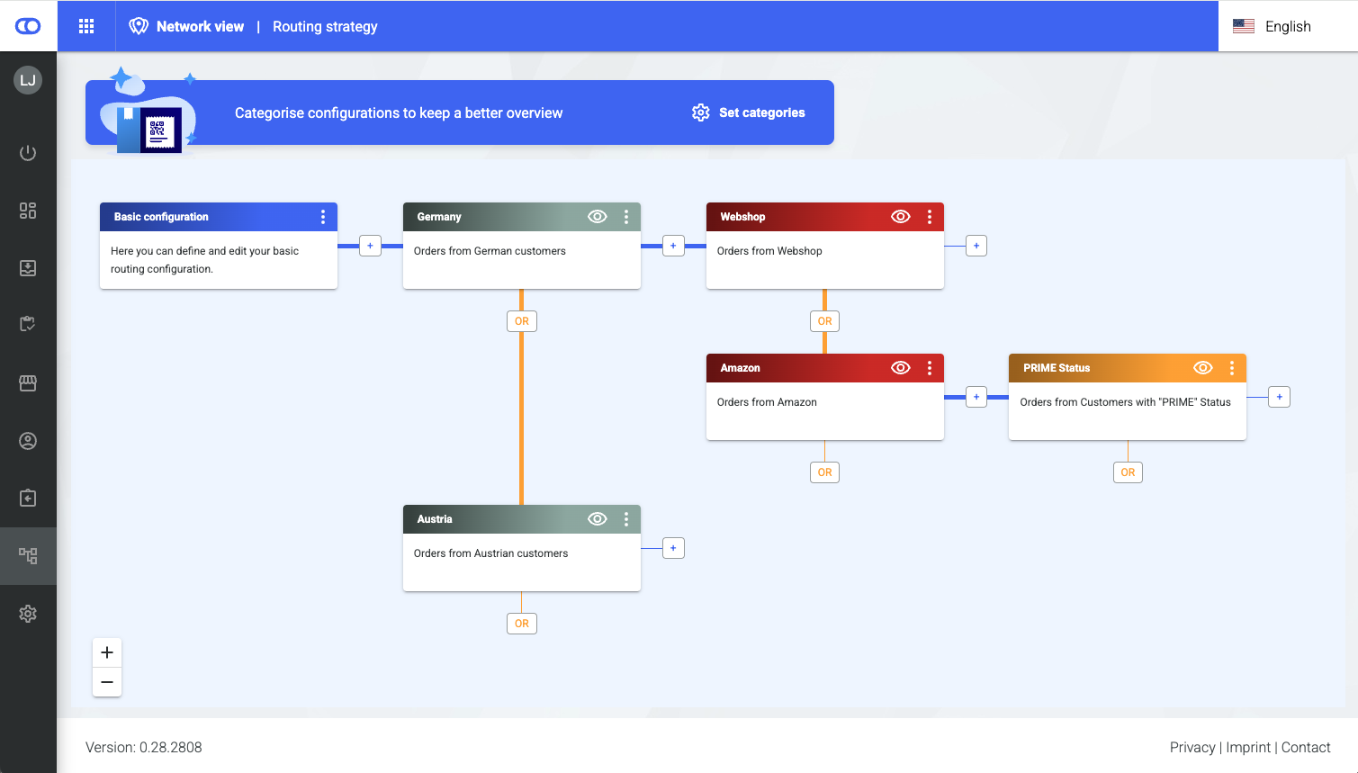Open Basic configuration three-dot menu
Image resolution: width=1358 pixels, height=773 pixels.
(323, 217)
